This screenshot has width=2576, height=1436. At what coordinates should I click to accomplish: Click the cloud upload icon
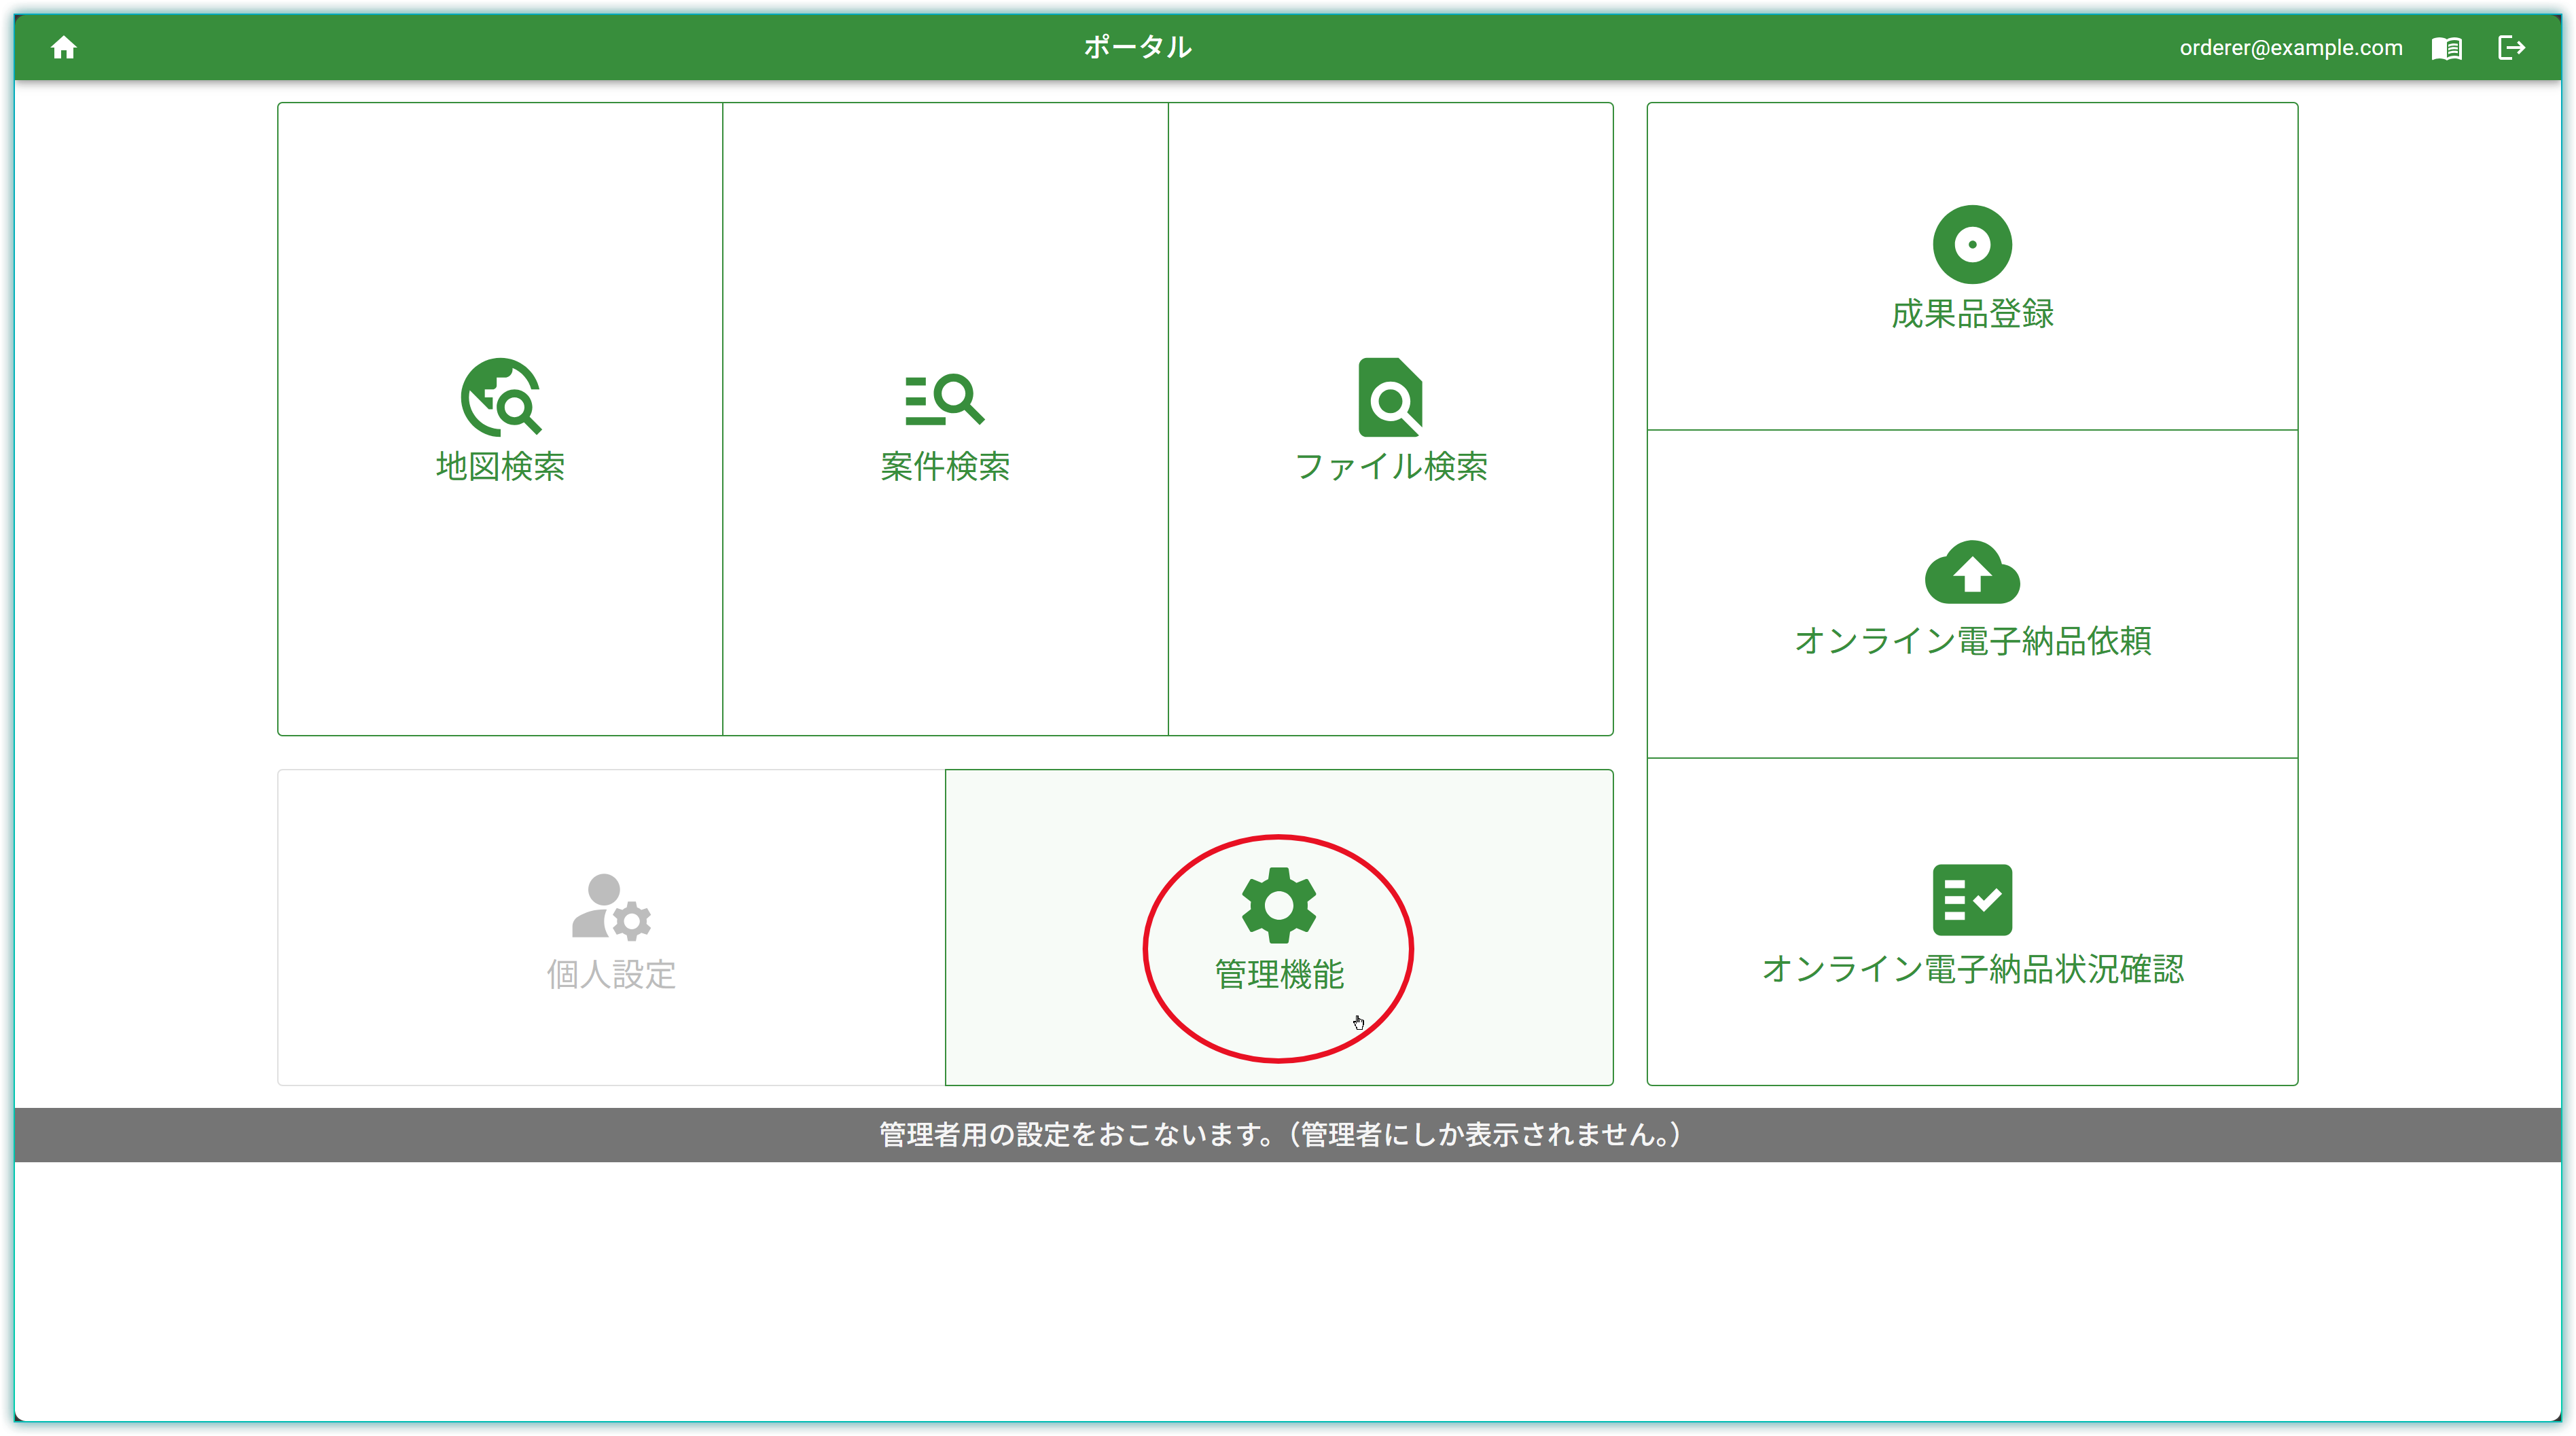tap(1972, 572)
